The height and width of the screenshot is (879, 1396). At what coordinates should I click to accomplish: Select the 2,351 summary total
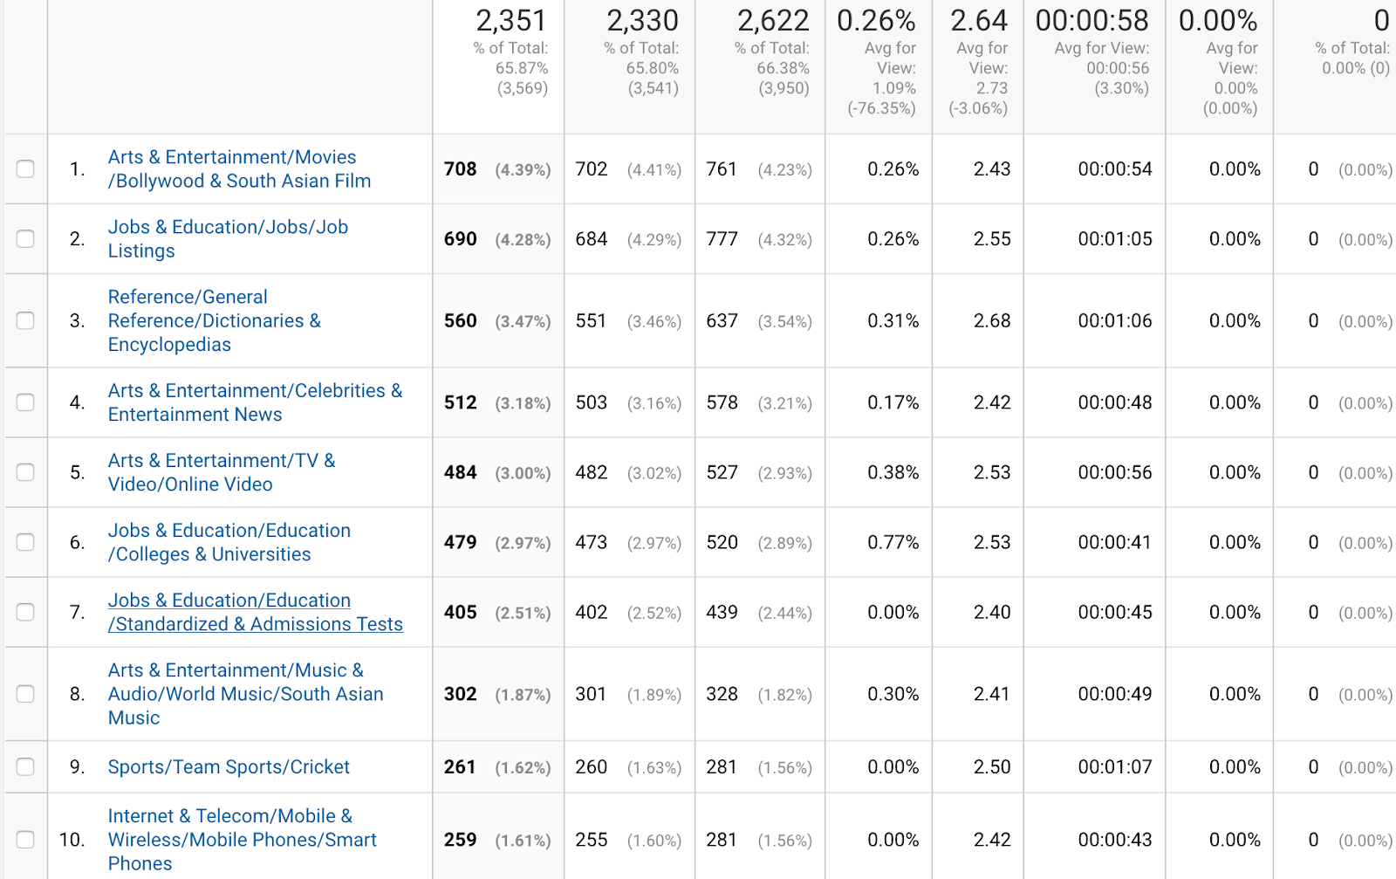click(511, 20)
